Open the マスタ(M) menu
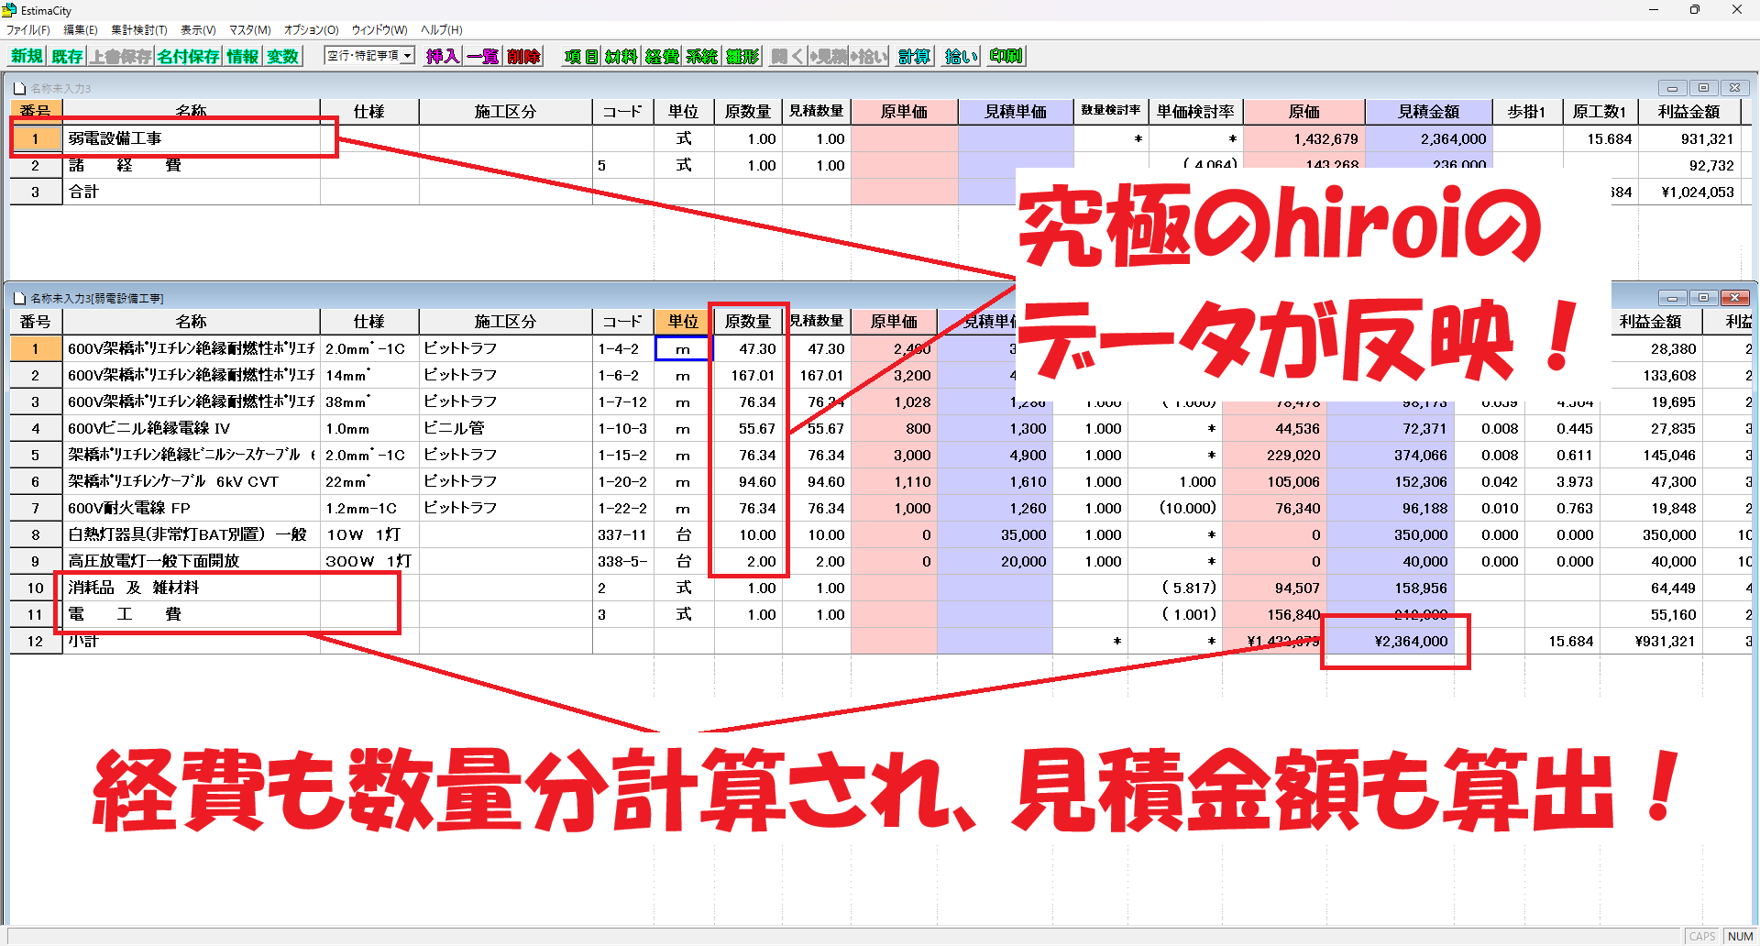 click(249, 30)
